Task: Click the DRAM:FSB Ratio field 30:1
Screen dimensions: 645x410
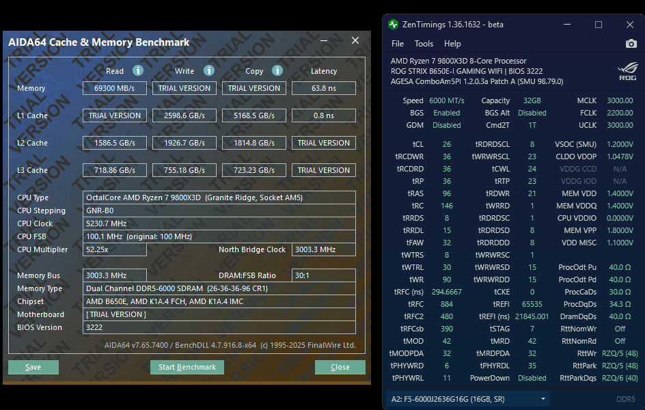Action: coord(324,275)
